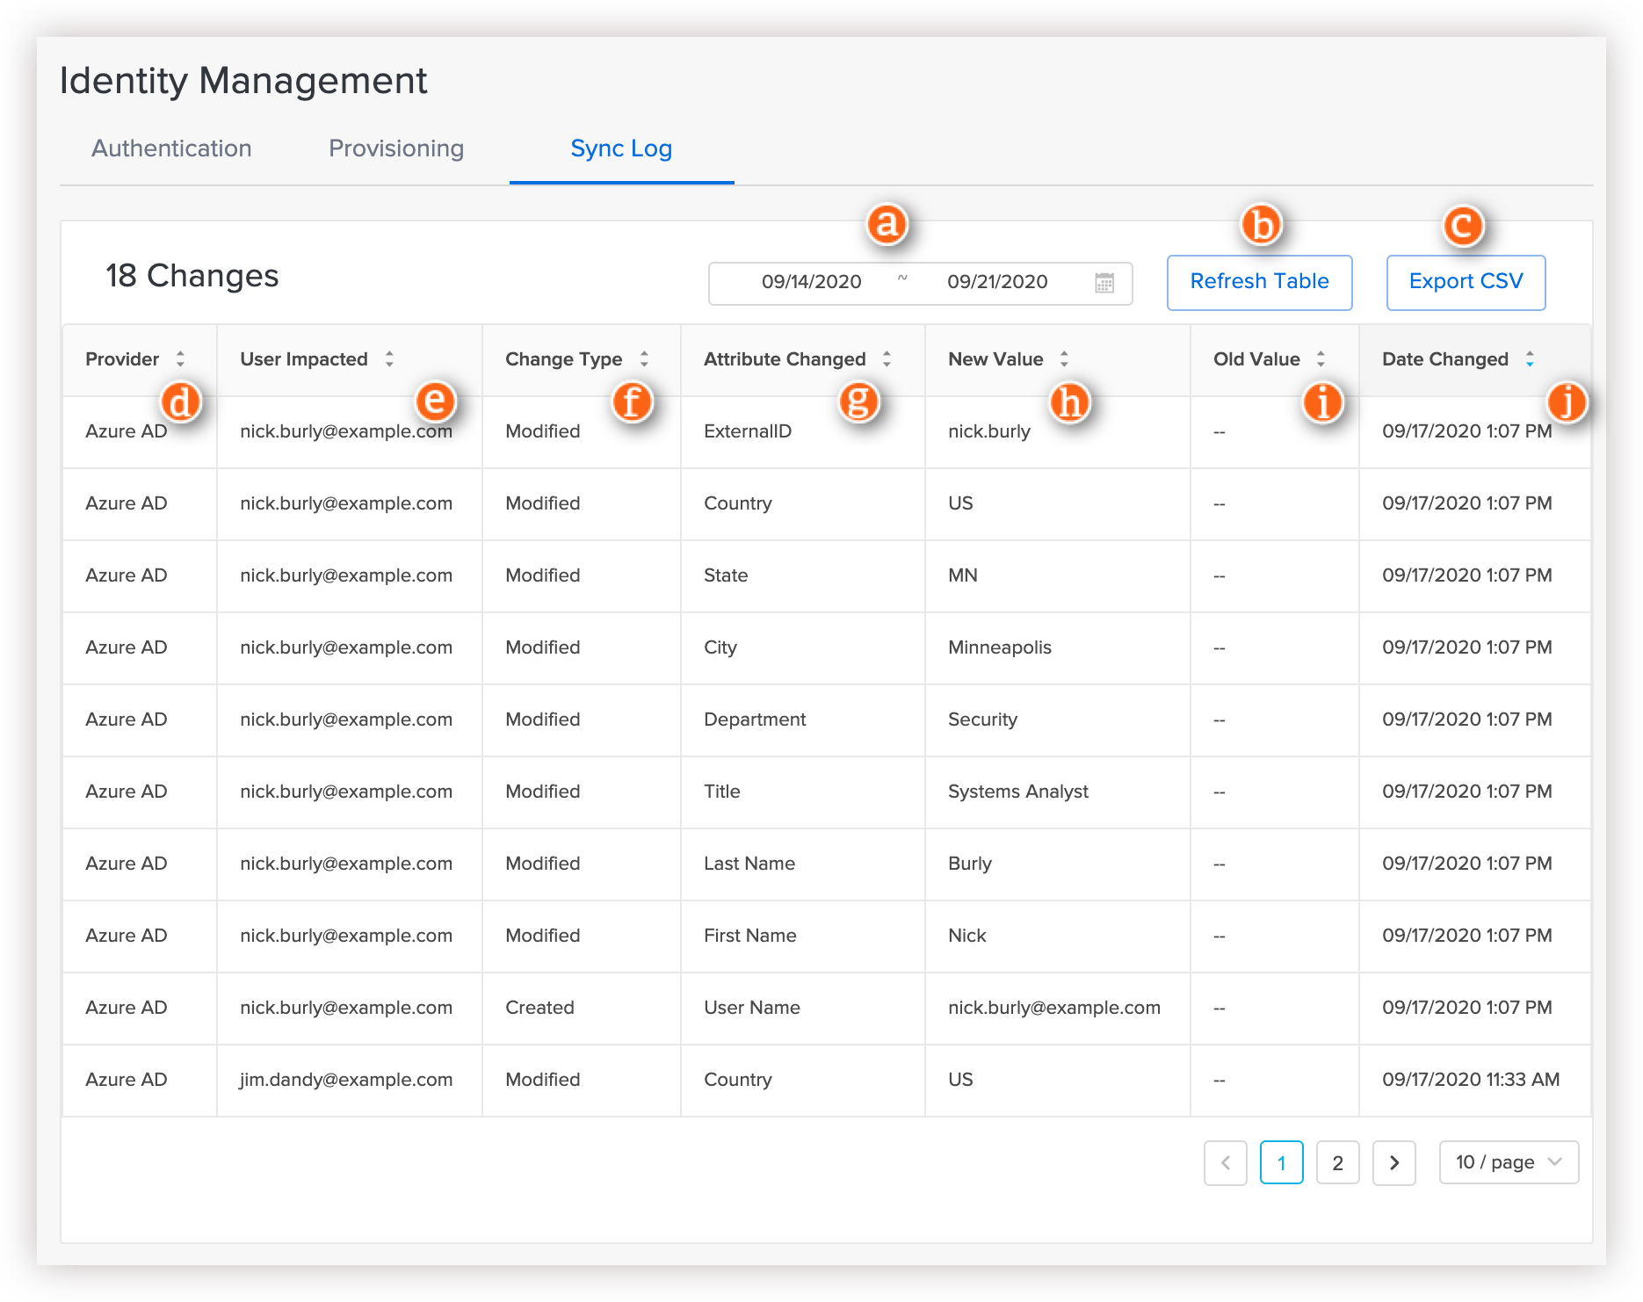Select page 1 in pagination
The width and height of the screenshot is (1643, 1302).
tap(1281, 1163)
